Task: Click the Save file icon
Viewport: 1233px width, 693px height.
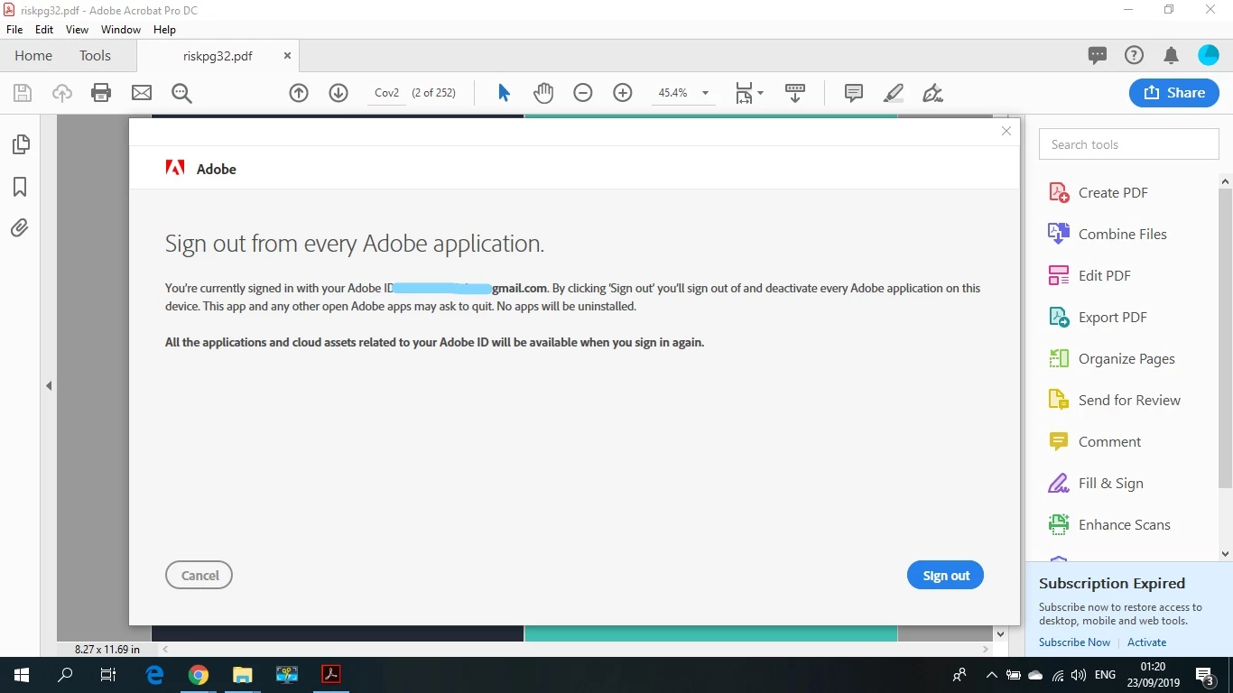Action: click(23, 93)
